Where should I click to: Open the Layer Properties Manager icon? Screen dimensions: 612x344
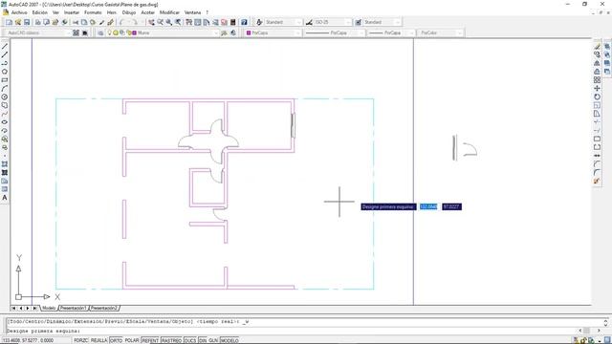pos(100,33)
